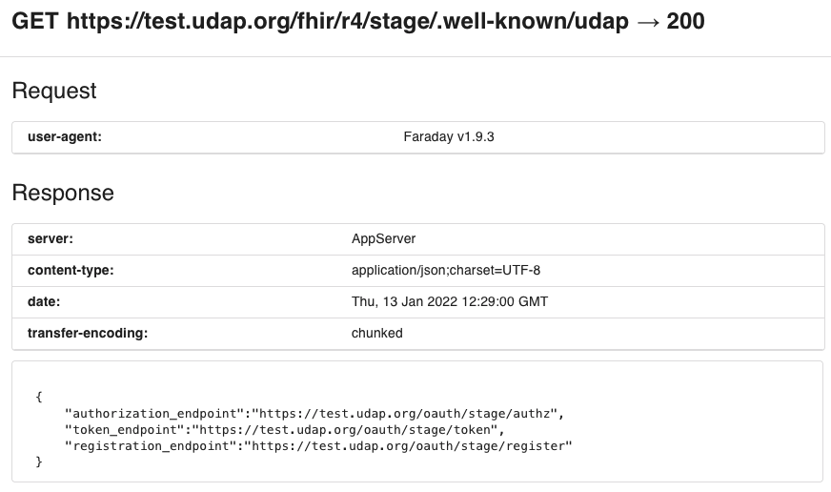This screenshot has height=492, width=831.
Task: Click the registration_endpoint JSON key
Action: pyautogui.click(x=151, y=446)
